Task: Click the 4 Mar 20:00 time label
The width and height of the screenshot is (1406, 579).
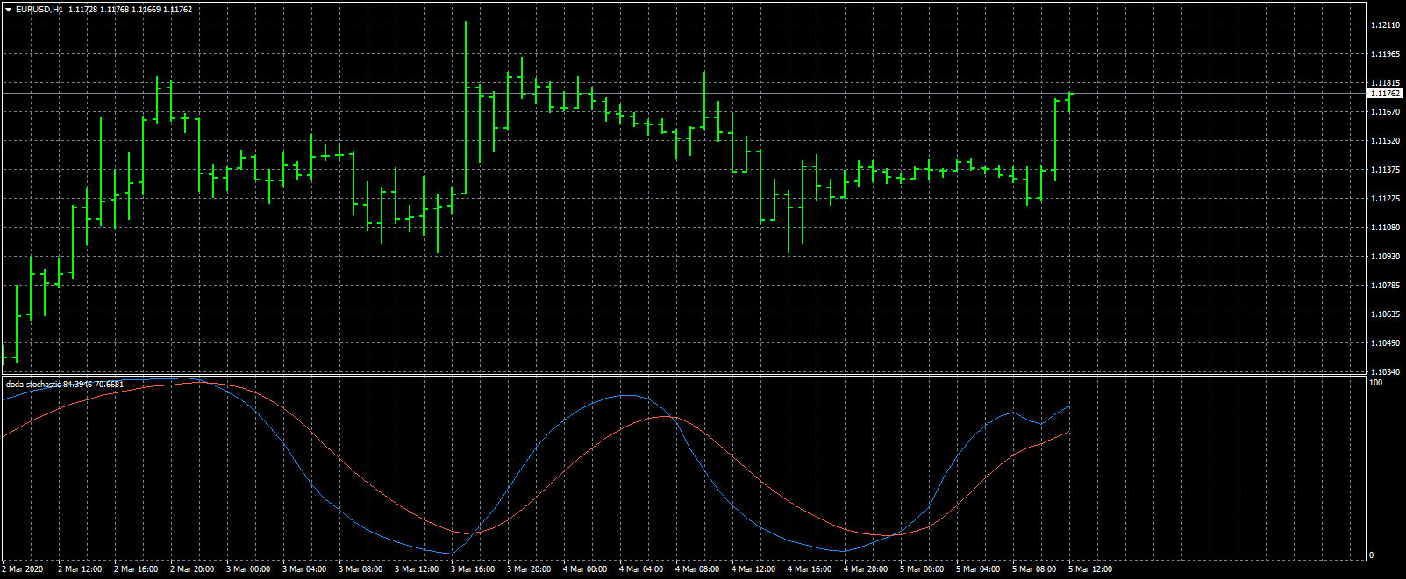Action: (866, 569)
